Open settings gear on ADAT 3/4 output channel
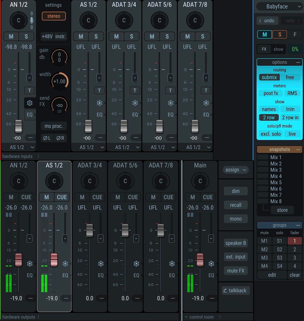The image size is (304, 321). [101, 264]
